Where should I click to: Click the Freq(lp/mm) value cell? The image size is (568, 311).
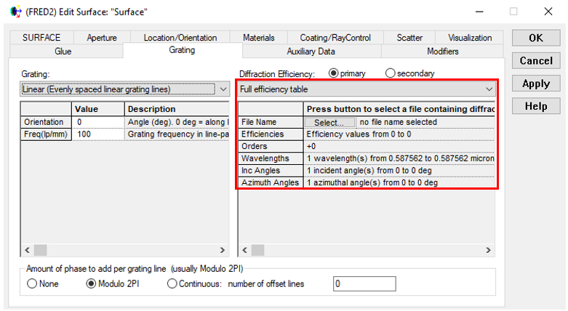tap(98, 134)
